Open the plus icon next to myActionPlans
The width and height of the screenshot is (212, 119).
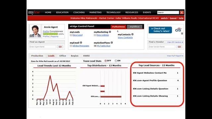coord(112,43)
